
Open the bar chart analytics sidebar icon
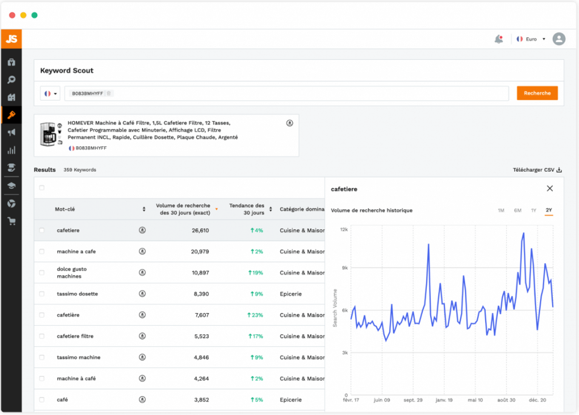point(11,150)
